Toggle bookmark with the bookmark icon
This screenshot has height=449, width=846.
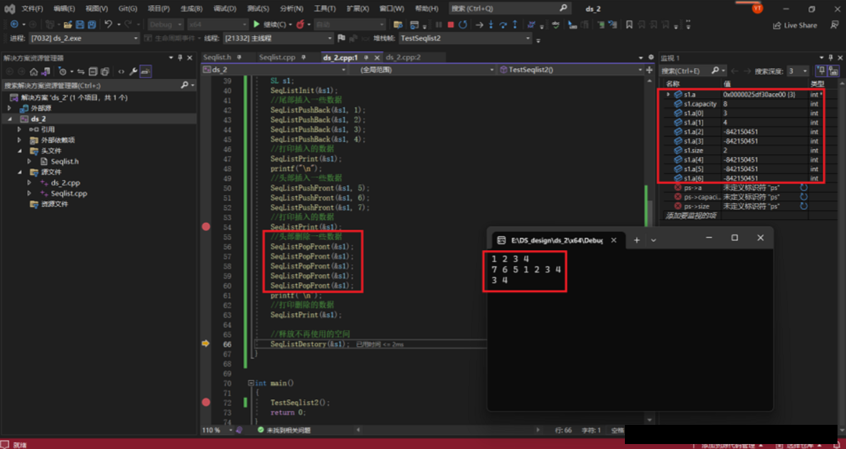629,24
